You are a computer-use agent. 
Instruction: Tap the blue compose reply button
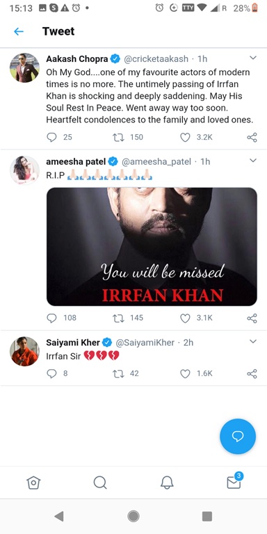(x=238, y=436)
